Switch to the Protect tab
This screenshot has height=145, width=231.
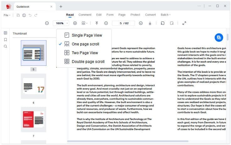pos(135,15)
